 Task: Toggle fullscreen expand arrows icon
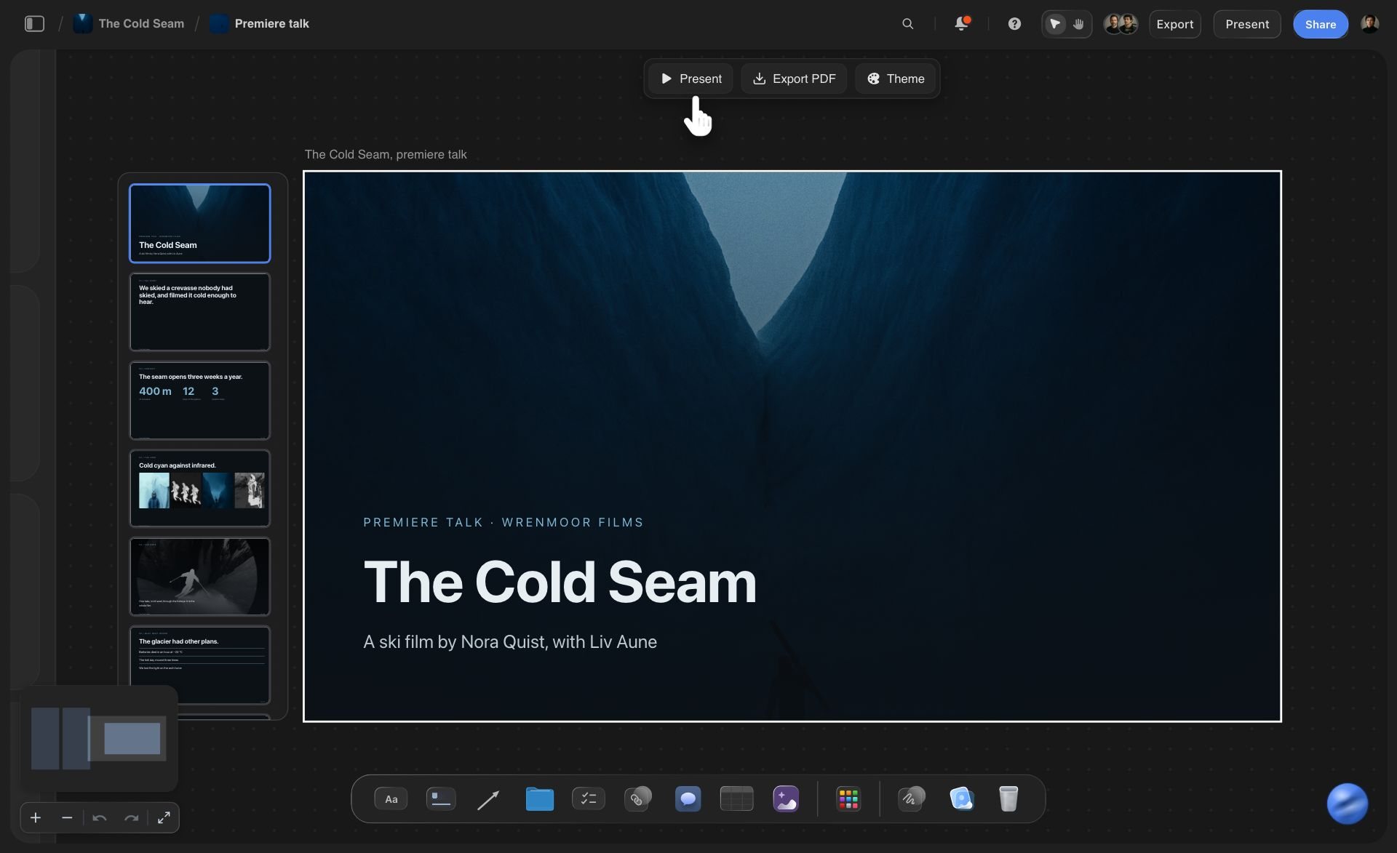point(164,818)
